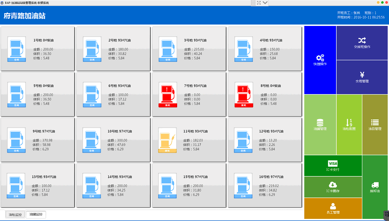
Task: Click 体积：34.25 on 14号枪 card
Action: (x=116, y=190)
